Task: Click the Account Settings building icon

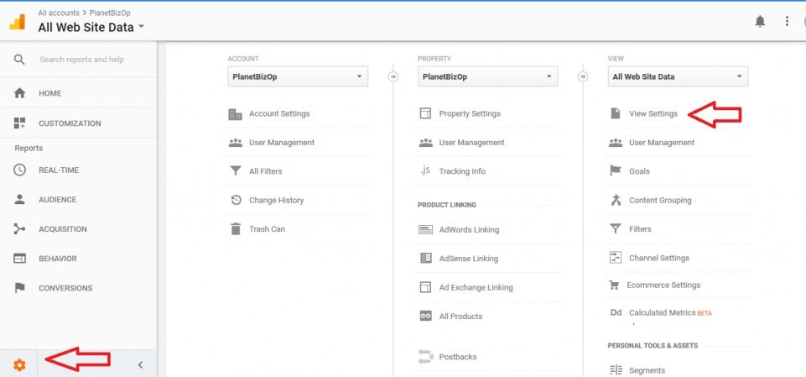Action: pyautogui.click(x=236, y=114)
